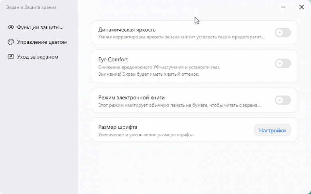
Task: Click the screen care monitor icon
Action: (x=11, y=57)
